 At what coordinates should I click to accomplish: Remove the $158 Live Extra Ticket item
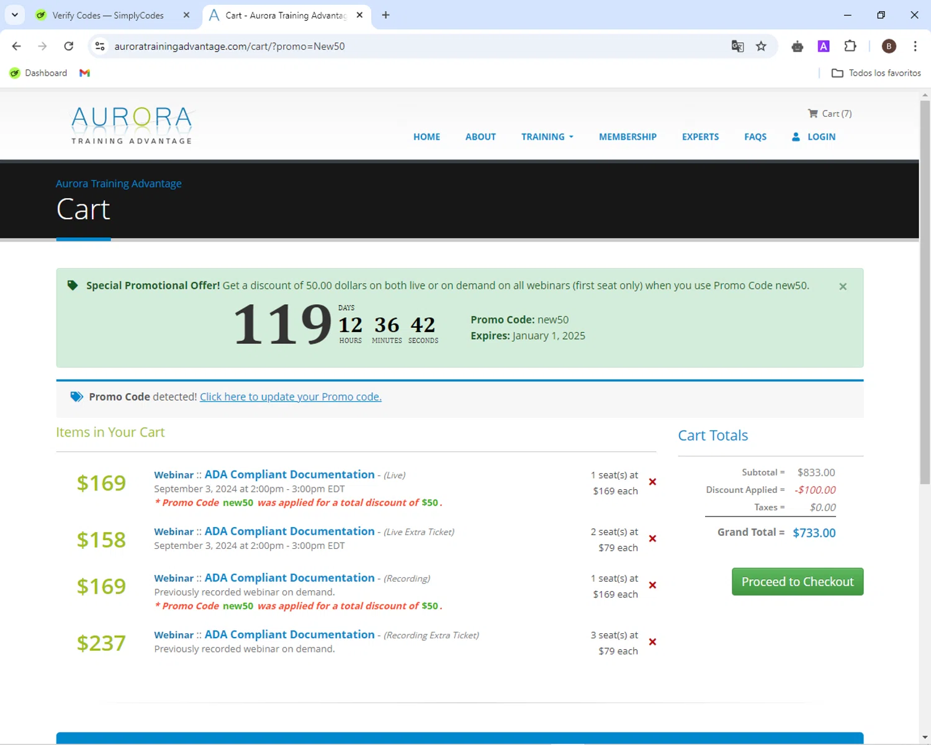(x=652, y=539)
